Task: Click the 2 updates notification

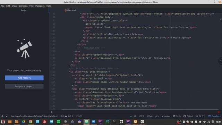Action: pos(214,116)
